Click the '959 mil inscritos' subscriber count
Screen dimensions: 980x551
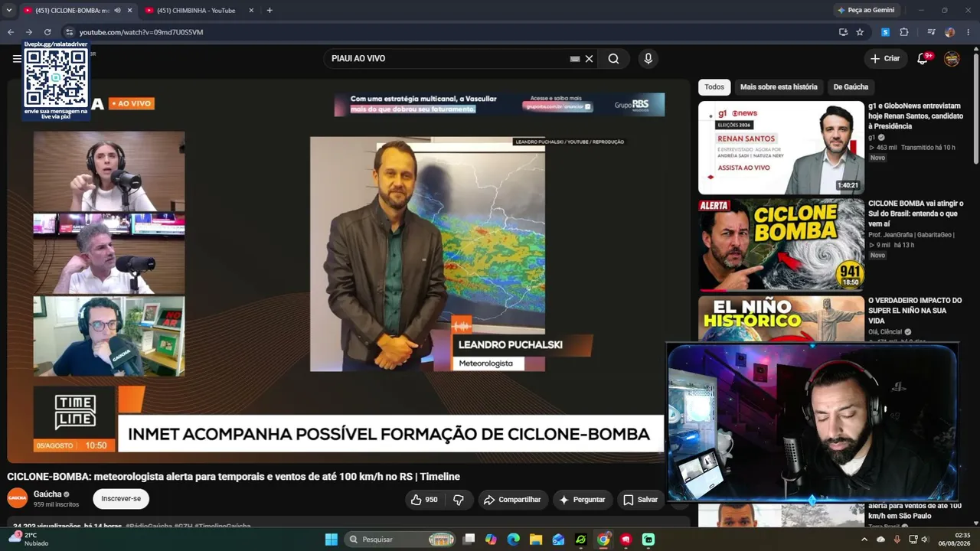click(56, 504)
